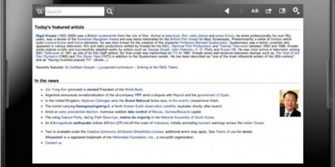Open the Saenuri Party link
The width and height of the screenshot is (335, 167).
point(71,117)
